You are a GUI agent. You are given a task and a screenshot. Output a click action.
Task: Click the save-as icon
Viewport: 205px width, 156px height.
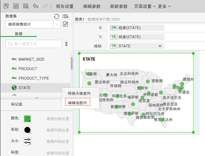point(26,6)
